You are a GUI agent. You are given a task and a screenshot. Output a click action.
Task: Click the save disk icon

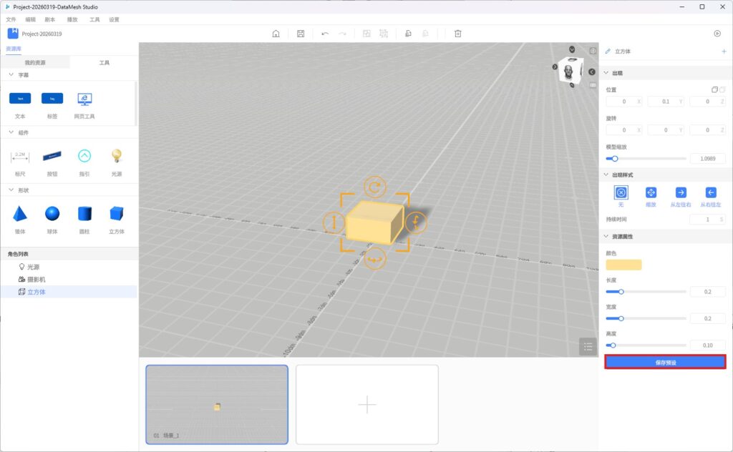pos(301,34)
